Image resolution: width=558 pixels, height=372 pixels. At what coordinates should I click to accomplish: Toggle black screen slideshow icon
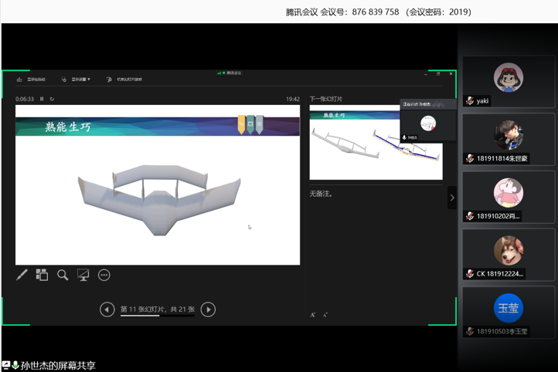(x=83, y=275)
